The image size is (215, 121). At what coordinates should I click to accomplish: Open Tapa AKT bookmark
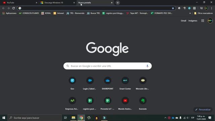pos(137,13)
